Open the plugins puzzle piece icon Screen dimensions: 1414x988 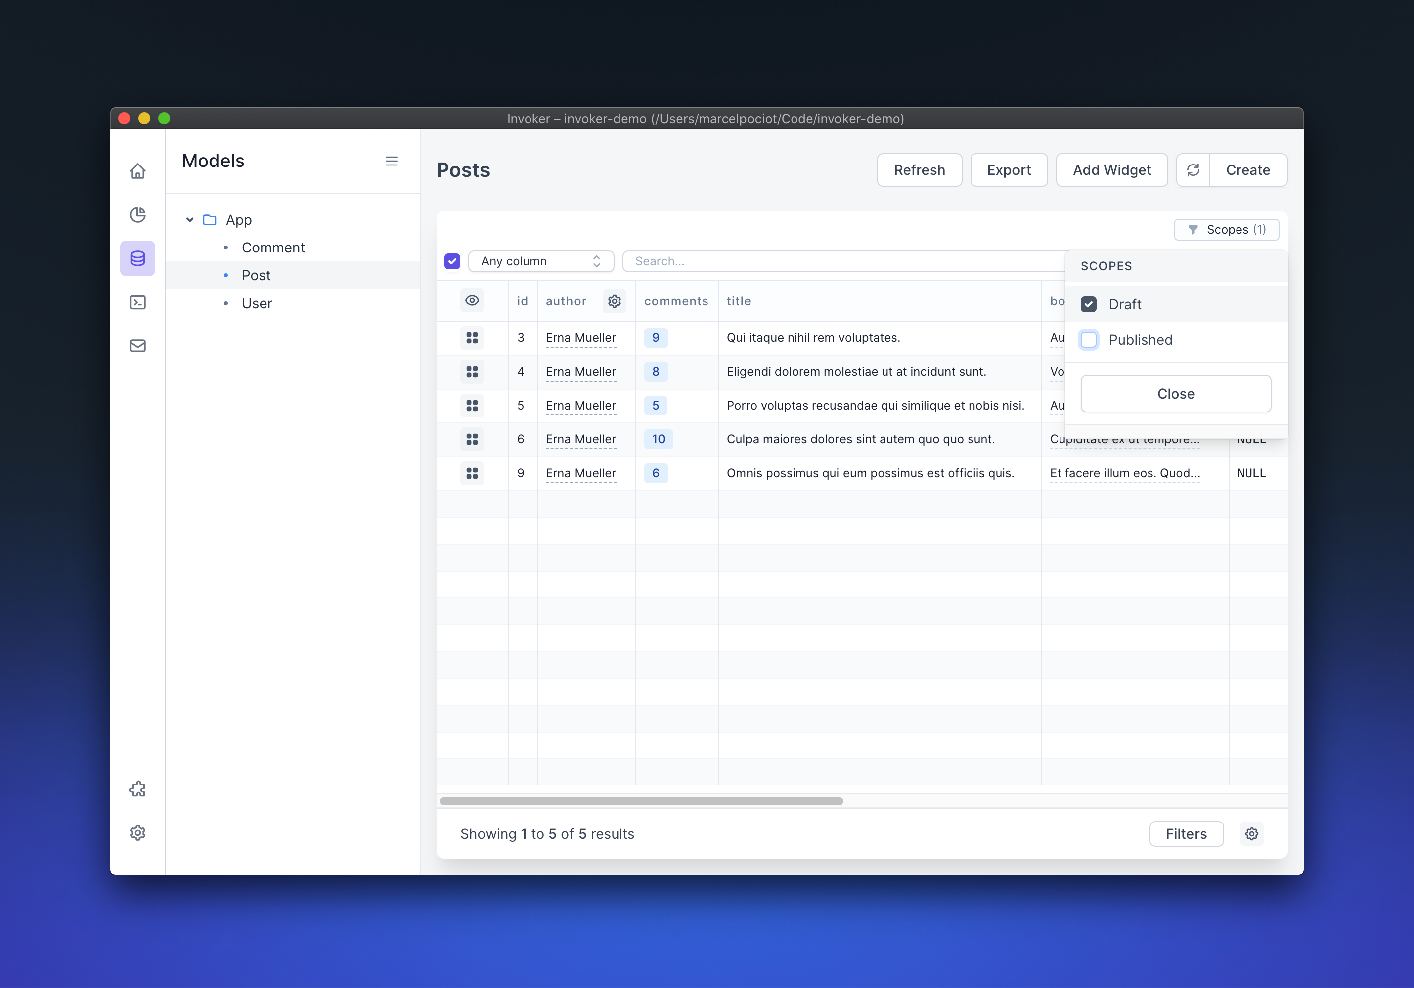pos(137,789)
